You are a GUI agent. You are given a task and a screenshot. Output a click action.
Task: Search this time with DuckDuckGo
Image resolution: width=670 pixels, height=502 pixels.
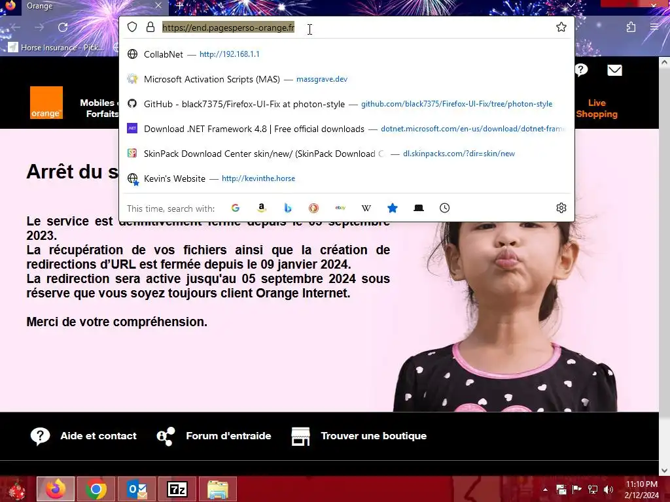click(313, 208)
